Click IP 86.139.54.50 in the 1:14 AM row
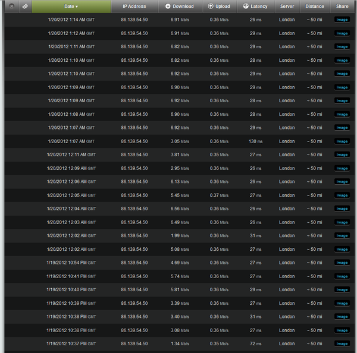Image resolution: width=357 pixels, height=353 pixels. 134,20
